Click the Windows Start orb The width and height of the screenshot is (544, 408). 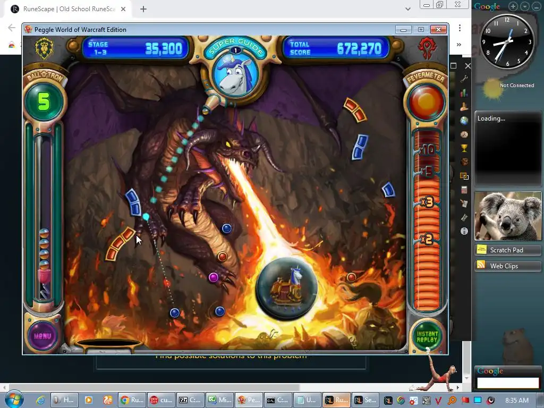point(14,399)
